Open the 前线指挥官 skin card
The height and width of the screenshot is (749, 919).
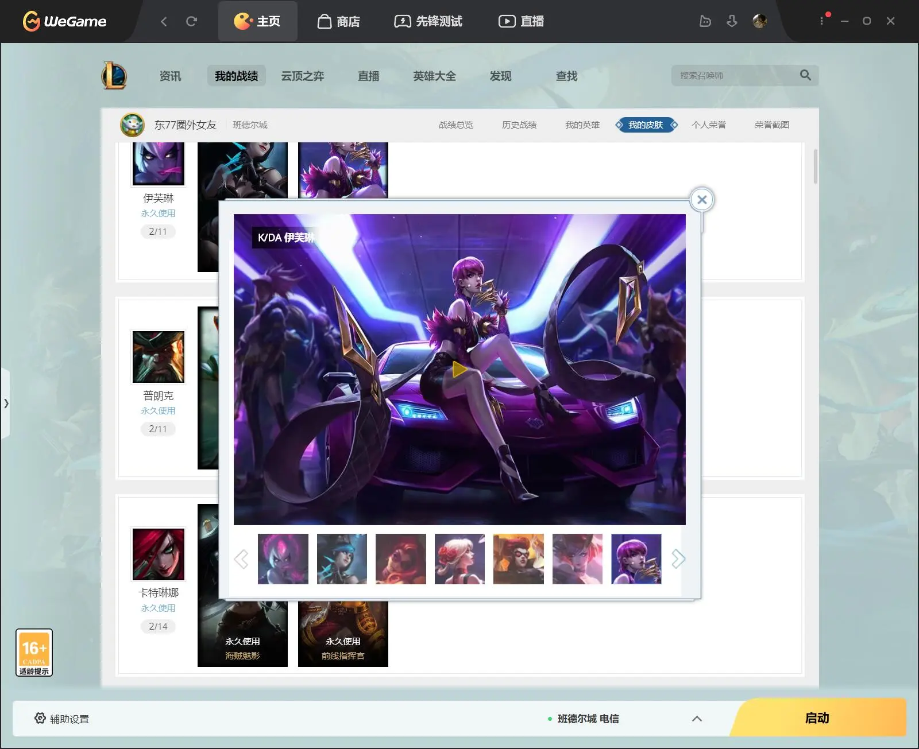click(343, 634)
